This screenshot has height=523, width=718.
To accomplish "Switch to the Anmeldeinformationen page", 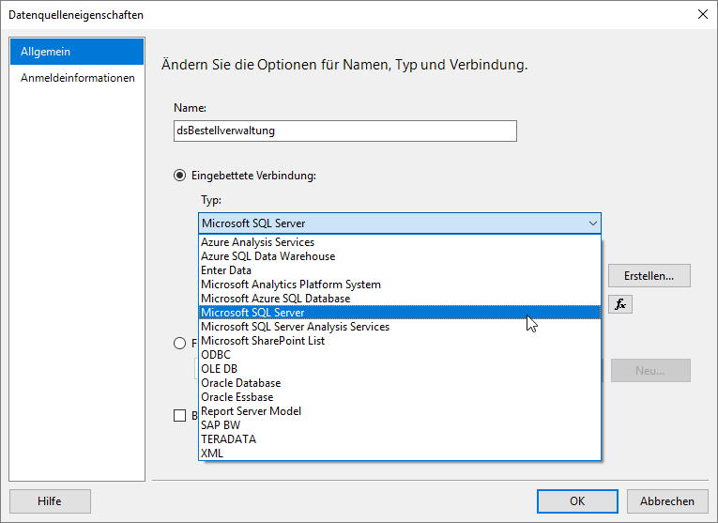I will [77, 78].
